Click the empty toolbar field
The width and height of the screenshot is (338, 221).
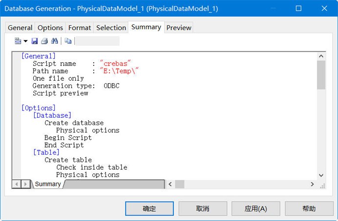click(98, 41)
